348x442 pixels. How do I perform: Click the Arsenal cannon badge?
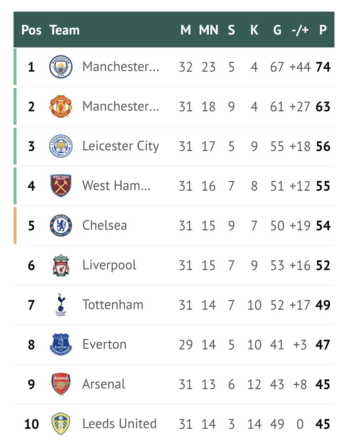(x=61, y=384)
